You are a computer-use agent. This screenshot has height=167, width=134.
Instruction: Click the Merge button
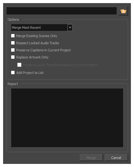coord(91,158)
